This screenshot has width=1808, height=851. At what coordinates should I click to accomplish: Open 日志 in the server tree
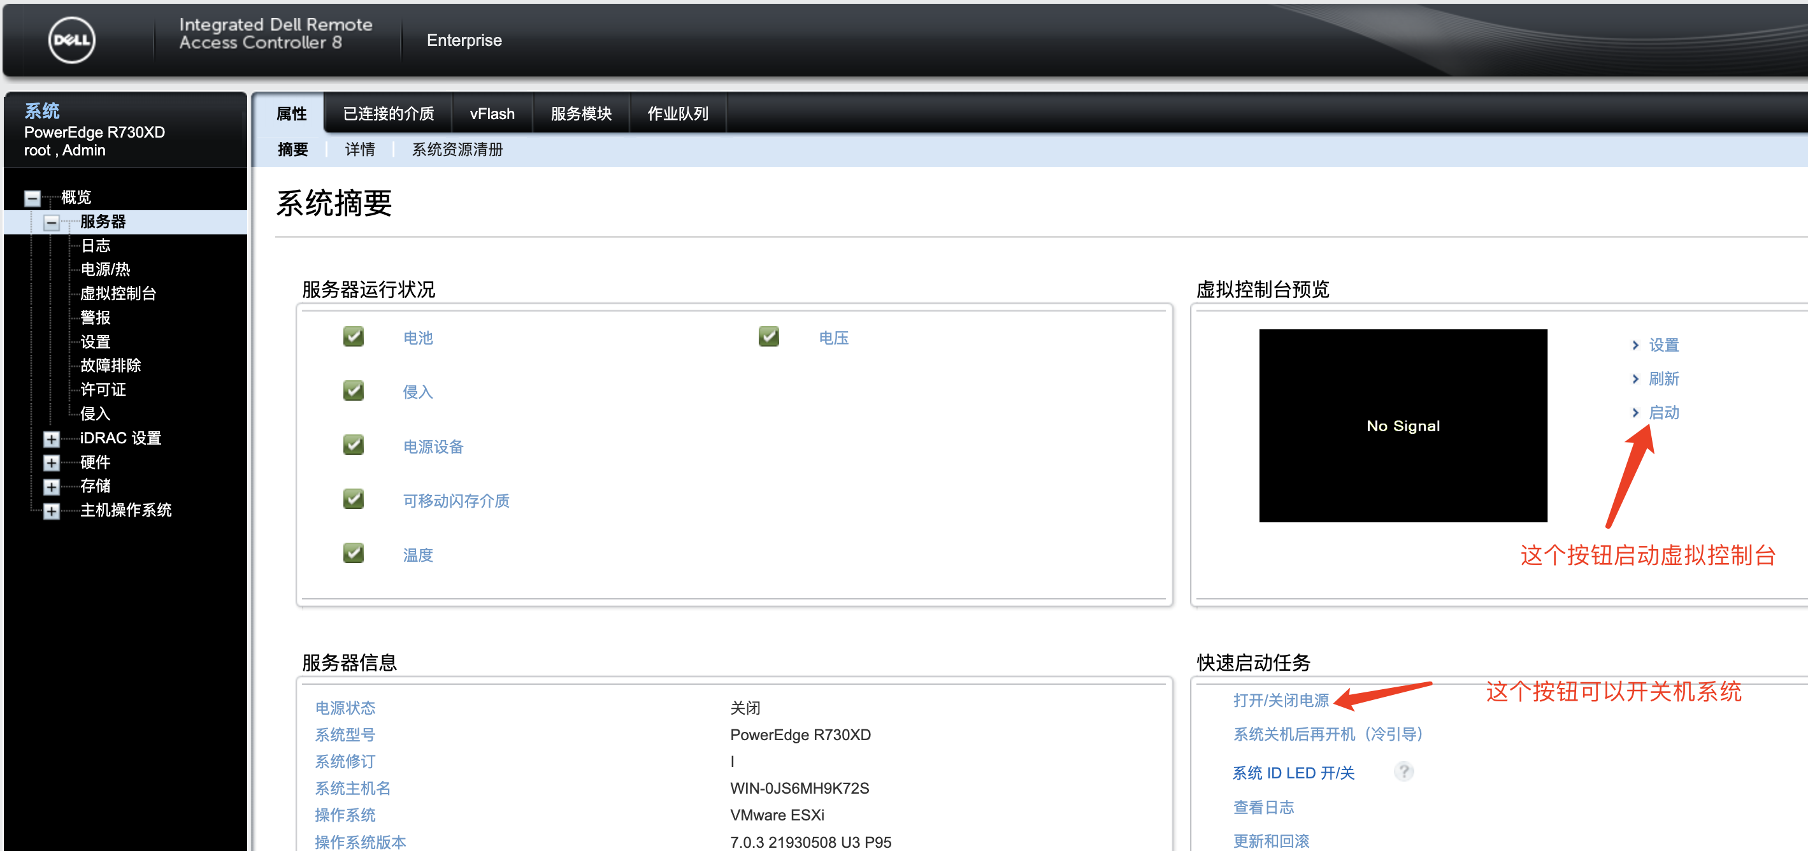[96, 245]
